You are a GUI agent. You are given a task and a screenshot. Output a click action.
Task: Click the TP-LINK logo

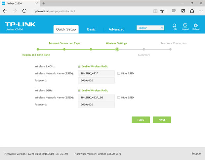(x=20, y=24)
